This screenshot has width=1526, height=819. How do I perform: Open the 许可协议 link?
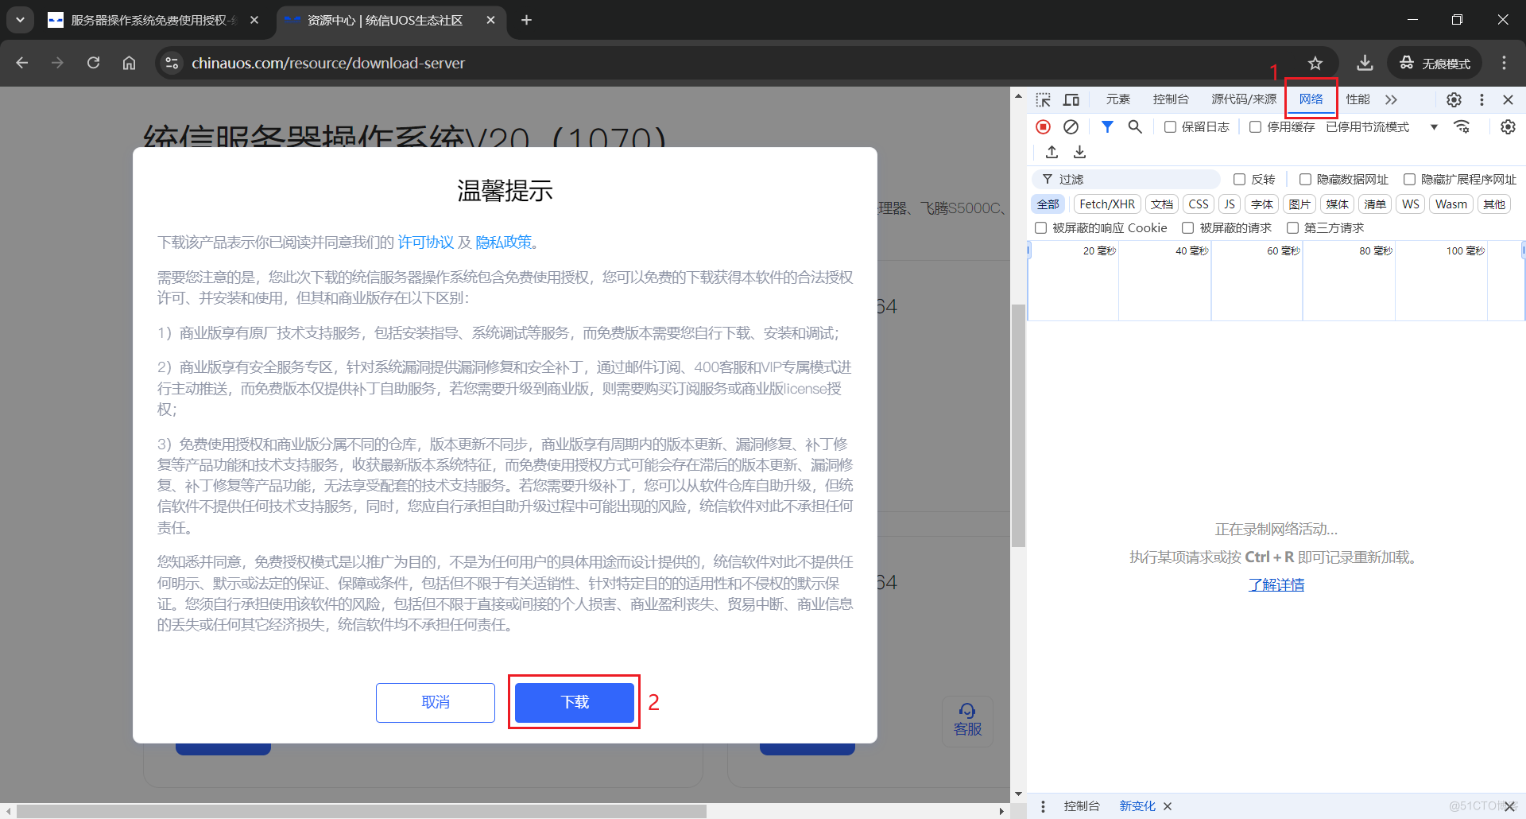tap(426, 243)
